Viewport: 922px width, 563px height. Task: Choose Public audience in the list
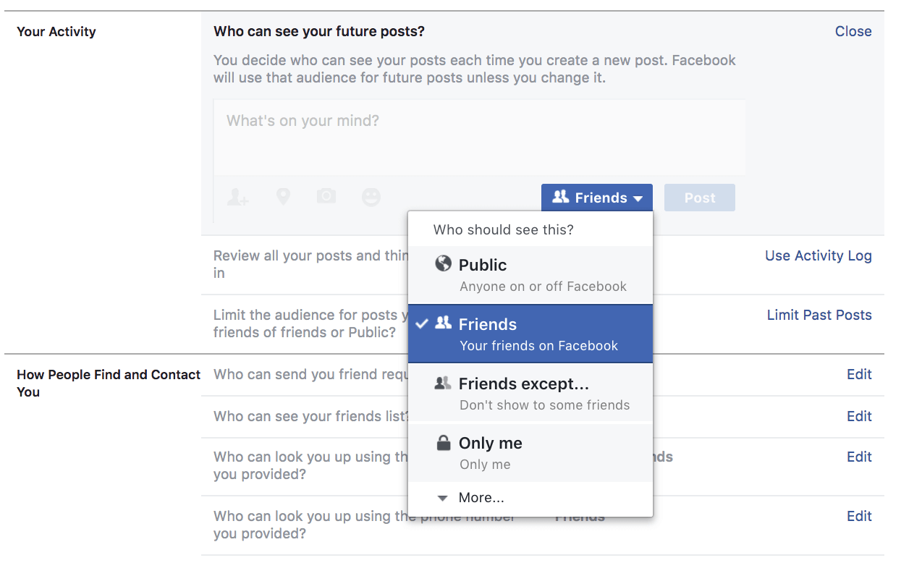[x=530, y=274]
